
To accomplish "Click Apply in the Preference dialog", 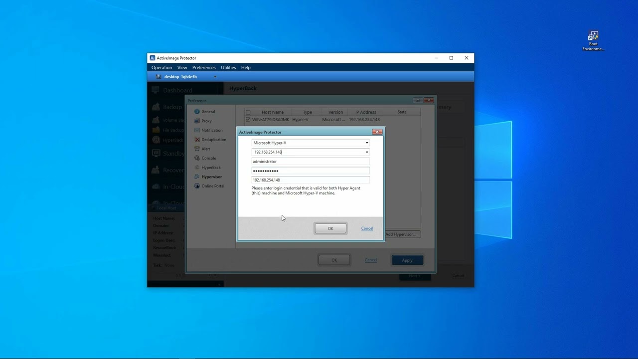I will (x=407, y=260).
